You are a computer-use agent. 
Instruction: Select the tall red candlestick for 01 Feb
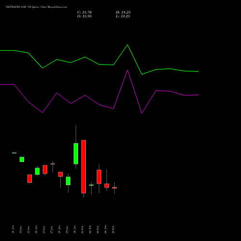click(x=83, y=167)
